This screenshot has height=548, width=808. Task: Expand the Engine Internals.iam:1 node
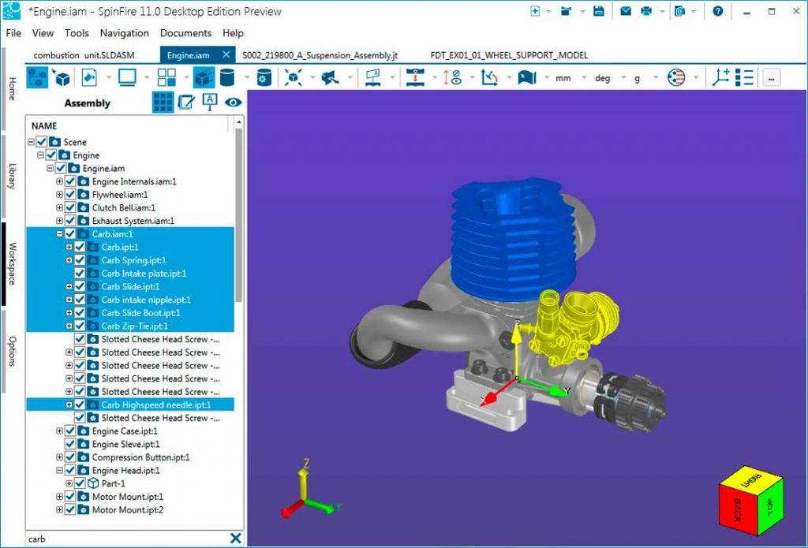(x=60, y=181)
